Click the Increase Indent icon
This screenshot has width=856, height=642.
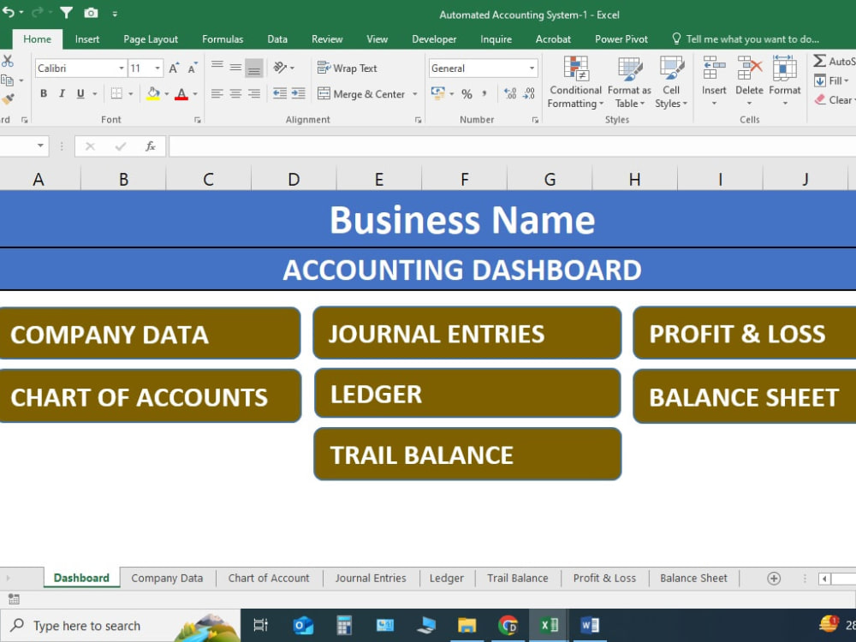298,94
